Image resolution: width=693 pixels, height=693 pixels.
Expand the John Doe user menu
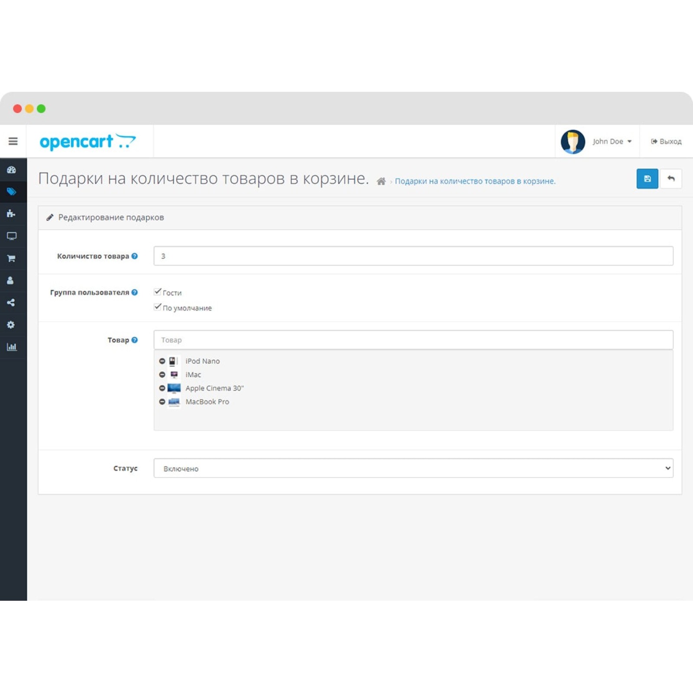click(612, 141)
